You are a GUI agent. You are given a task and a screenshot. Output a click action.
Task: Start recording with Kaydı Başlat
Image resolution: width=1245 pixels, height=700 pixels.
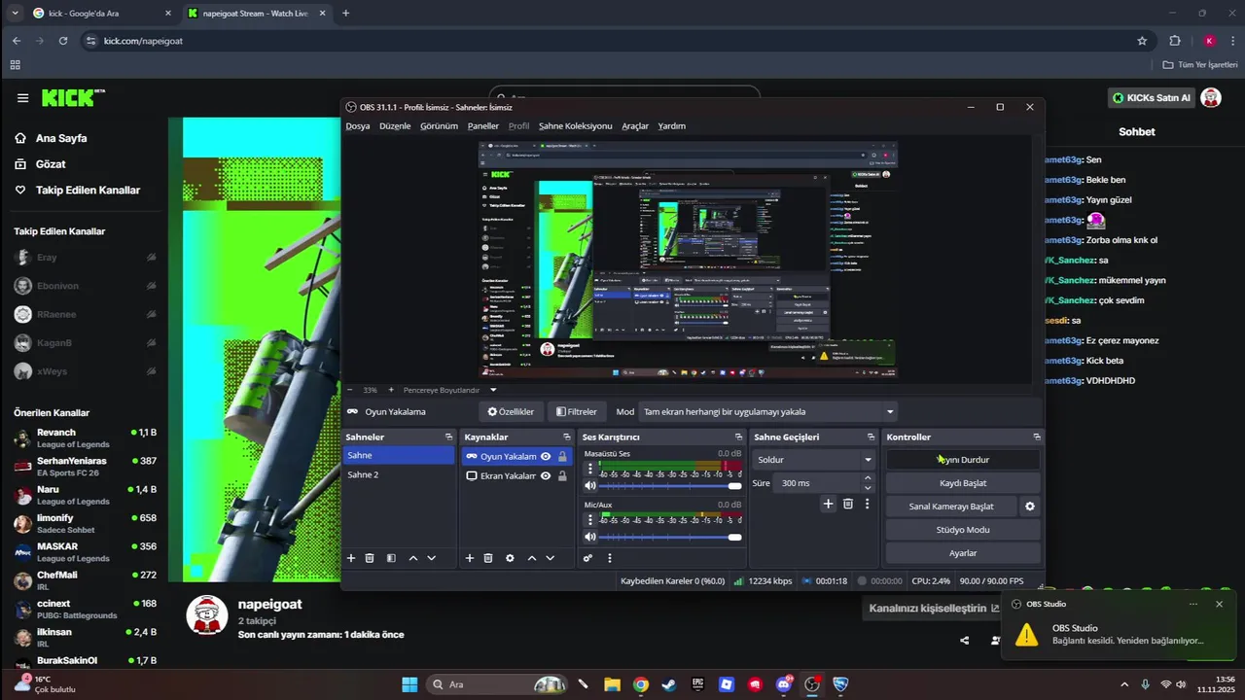(x=963, y=483)
